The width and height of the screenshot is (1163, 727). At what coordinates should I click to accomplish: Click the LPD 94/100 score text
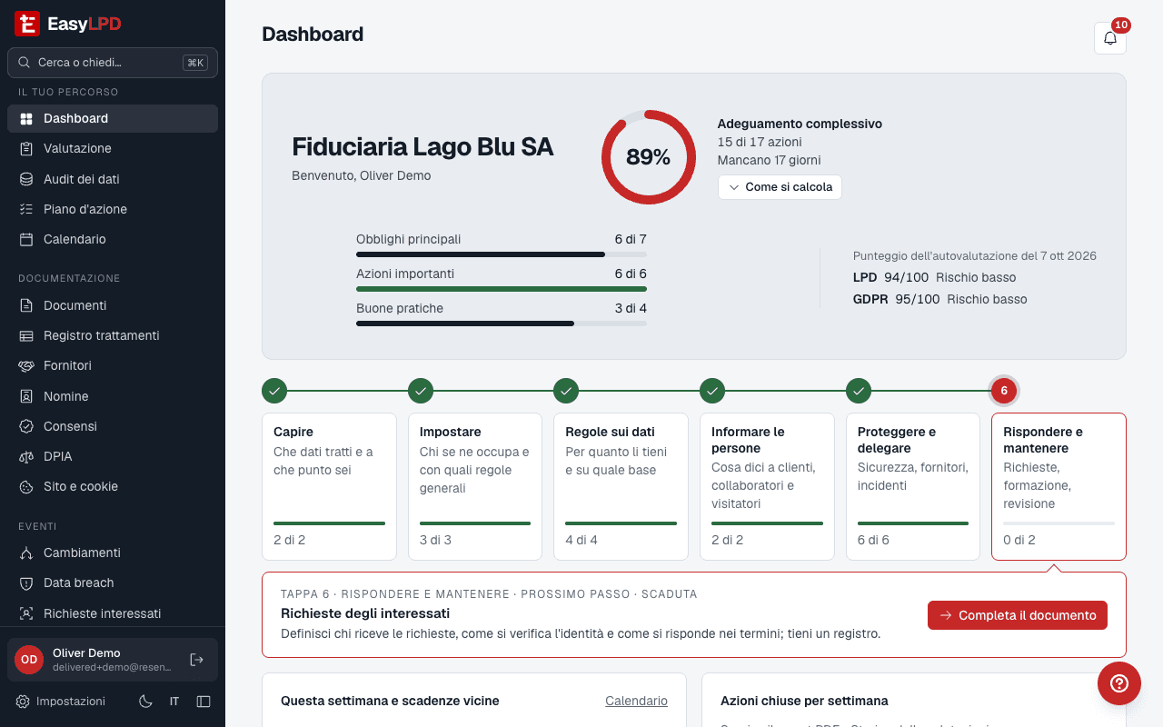click(x=934, y=277)
